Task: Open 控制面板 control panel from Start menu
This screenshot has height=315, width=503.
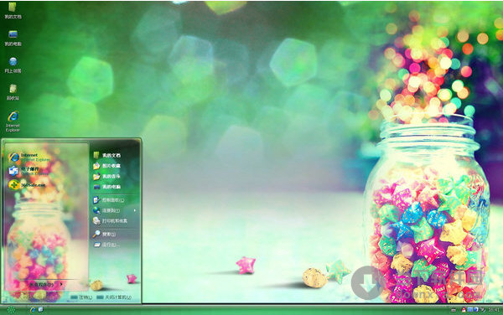Action: (x=109, y=200)
